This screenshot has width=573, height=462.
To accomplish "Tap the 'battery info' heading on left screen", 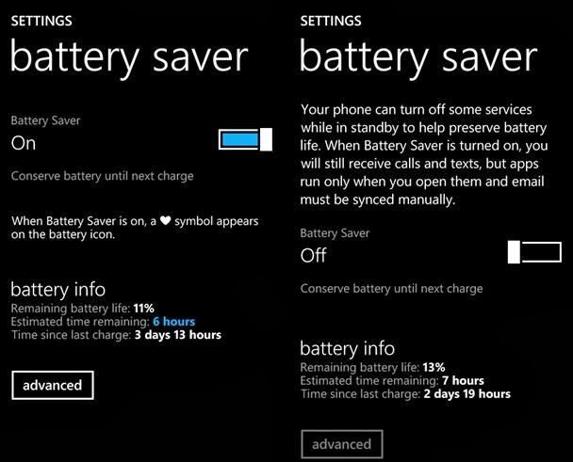I will pyautogui.click(x=58, y=290).
